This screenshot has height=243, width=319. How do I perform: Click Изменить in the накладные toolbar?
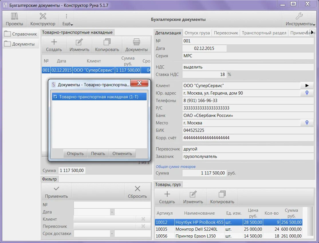click(79, 45)
